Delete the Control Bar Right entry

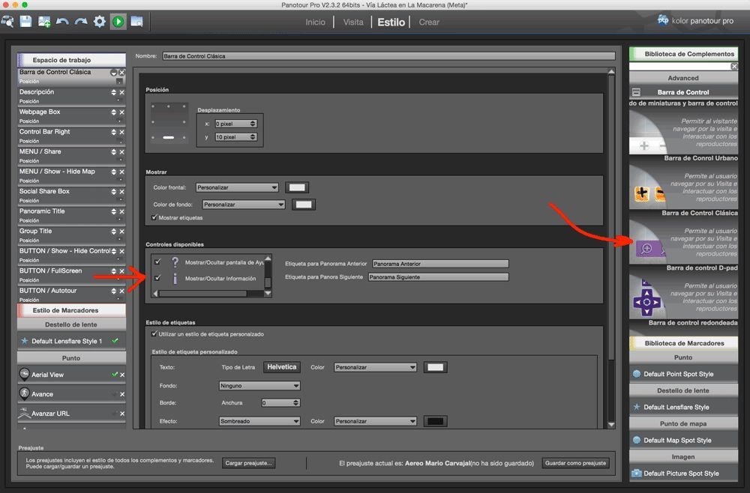click(x=122, y=132)
